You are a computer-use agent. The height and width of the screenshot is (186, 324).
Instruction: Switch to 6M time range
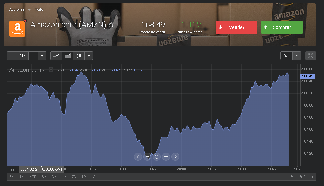click(44, 177)
